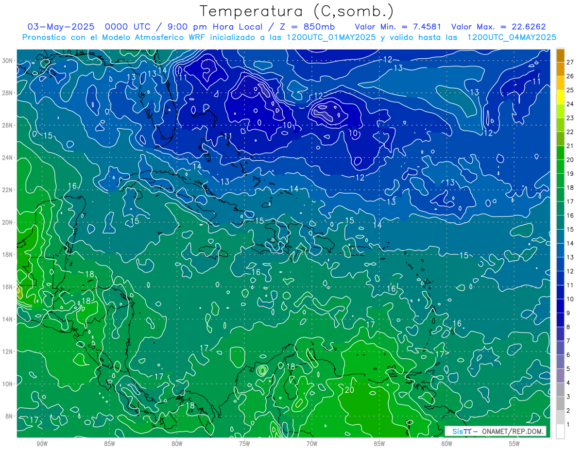Click the colorbar legend value 5
The width and height of the screenshot is (583, 450).
[x=568, y=369]
